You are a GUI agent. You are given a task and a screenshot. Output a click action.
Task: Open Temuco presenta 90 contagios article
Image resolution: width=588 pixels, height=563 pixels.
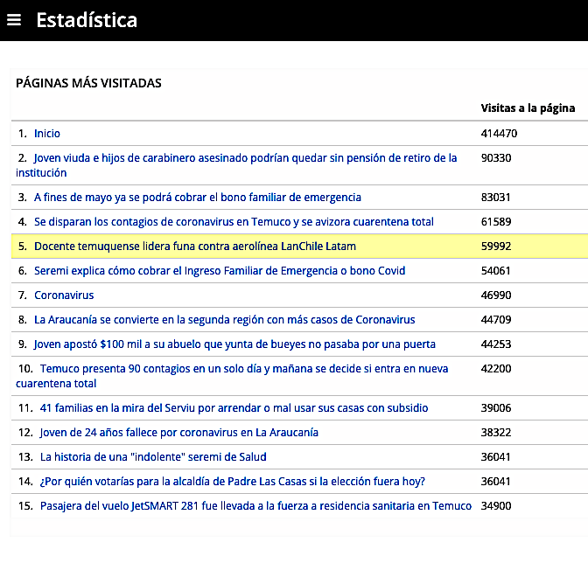[x=243, y=369]
